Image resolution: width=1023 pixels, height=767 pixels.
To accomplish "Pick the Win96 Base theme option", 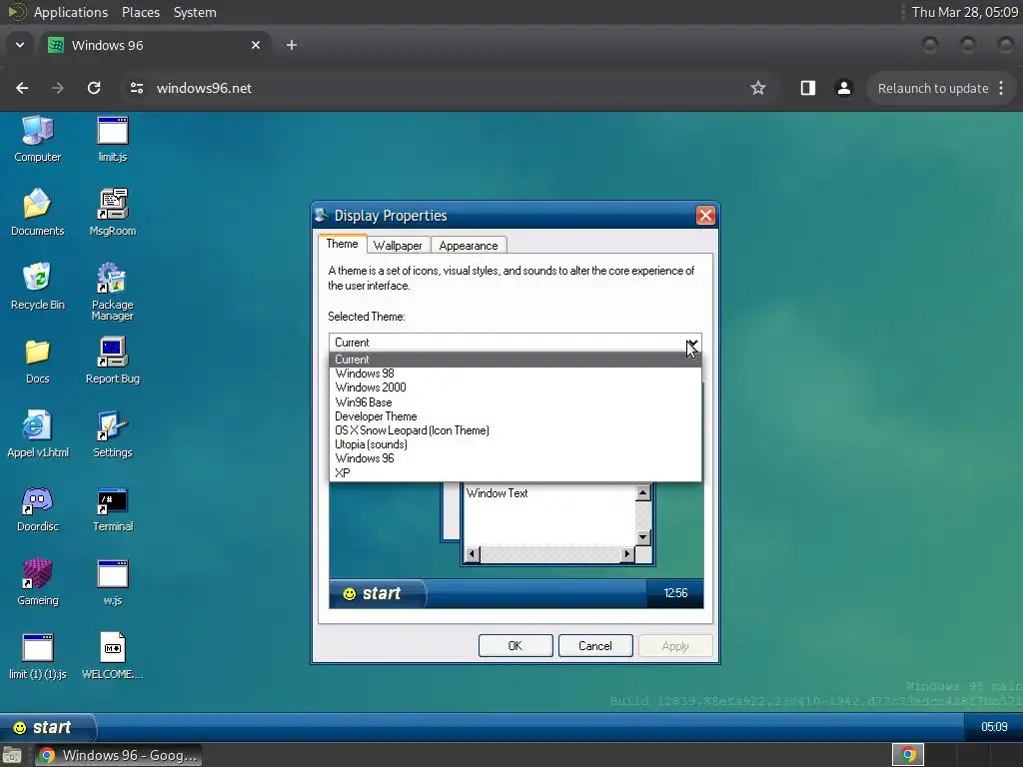I will pos(515,402).
